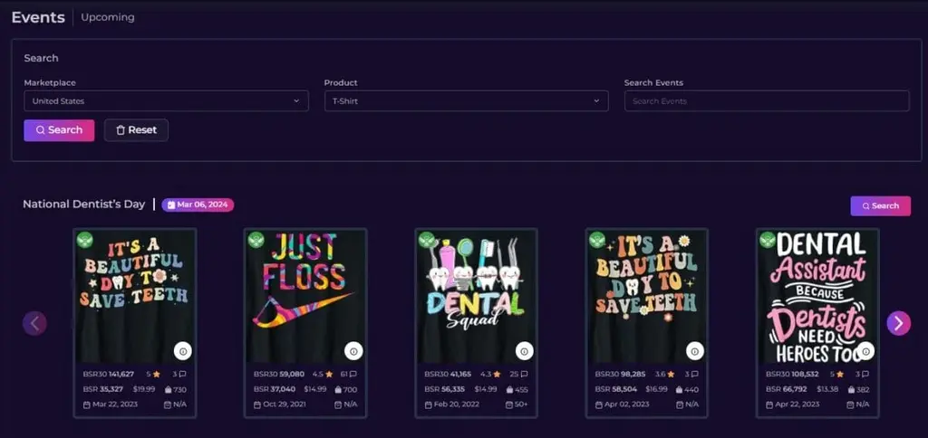This screenshot has width=928, height=438.
Task: Click the Apr 22, 2023 date
Action: [x=797, y=405]
